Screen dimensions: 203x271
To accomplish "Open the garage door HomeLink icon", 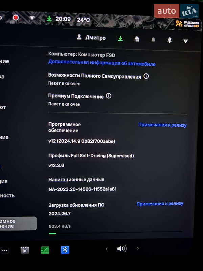I will pos(137,39).
